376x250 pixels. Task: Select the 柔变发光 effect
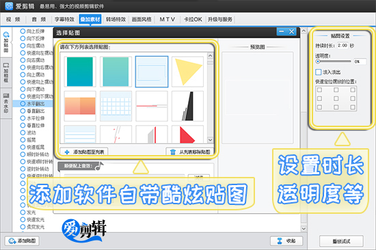tap(32, 227)
